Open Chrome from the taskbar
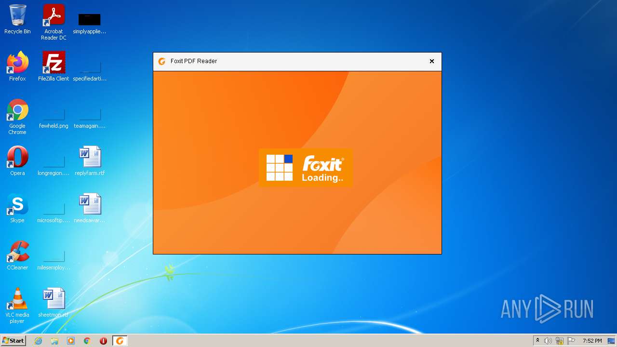 [87, 341]
